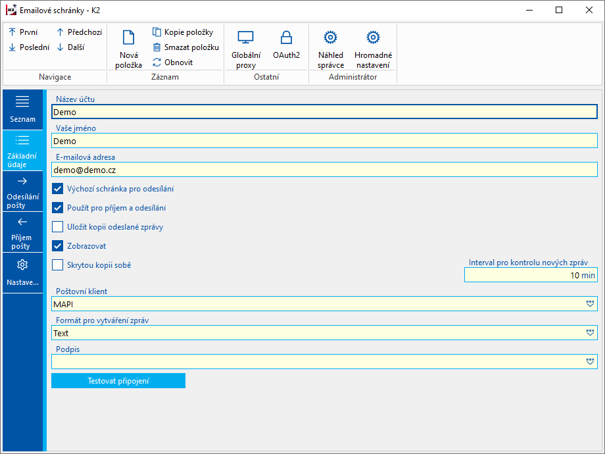Expand the Podpis dropdown
The image size is (605, 454).
point(590,362)
